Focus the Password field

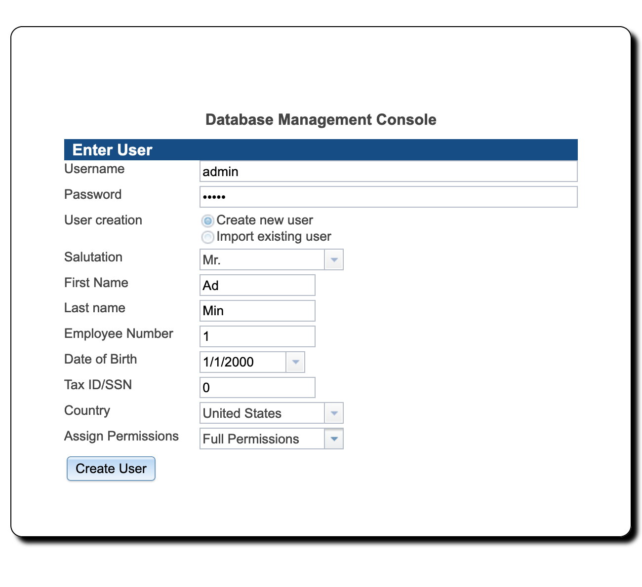pyautogui.click(x=388, y=197)
